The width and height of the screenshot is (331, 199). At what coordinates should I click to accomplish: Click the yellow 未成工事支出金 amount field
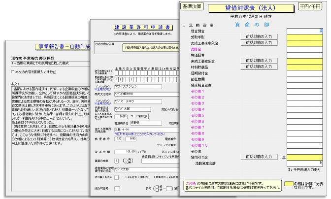[304, 61]
